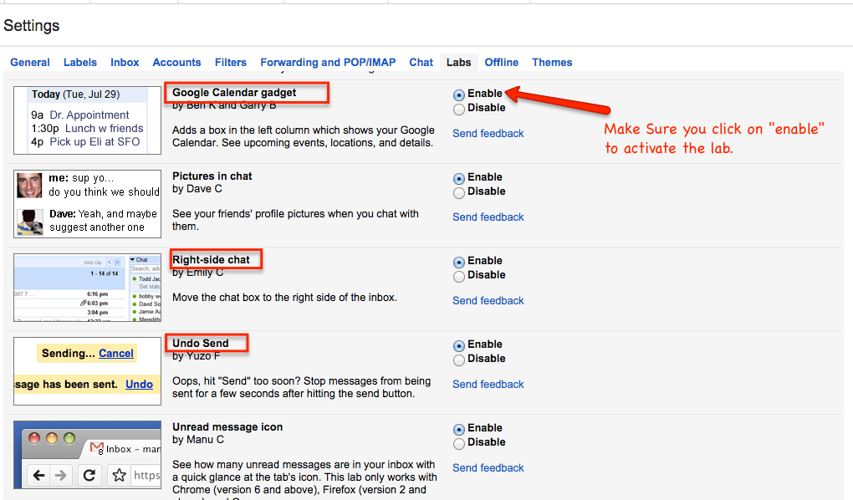Screen dimensions: 853x500
Task: Open the Offline tab
Action: pyautogui.click(x=502, y=63)
